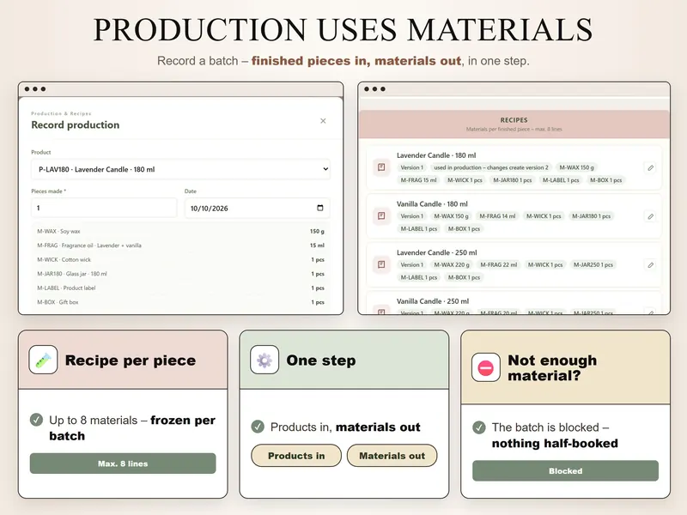
Task: Open the calendar picker in Date field
Action: click(319, 208)
